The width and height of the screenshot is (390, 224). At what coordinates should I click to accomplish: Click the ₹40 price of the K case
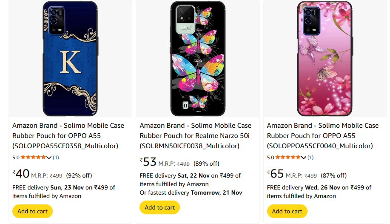(21, 174)
